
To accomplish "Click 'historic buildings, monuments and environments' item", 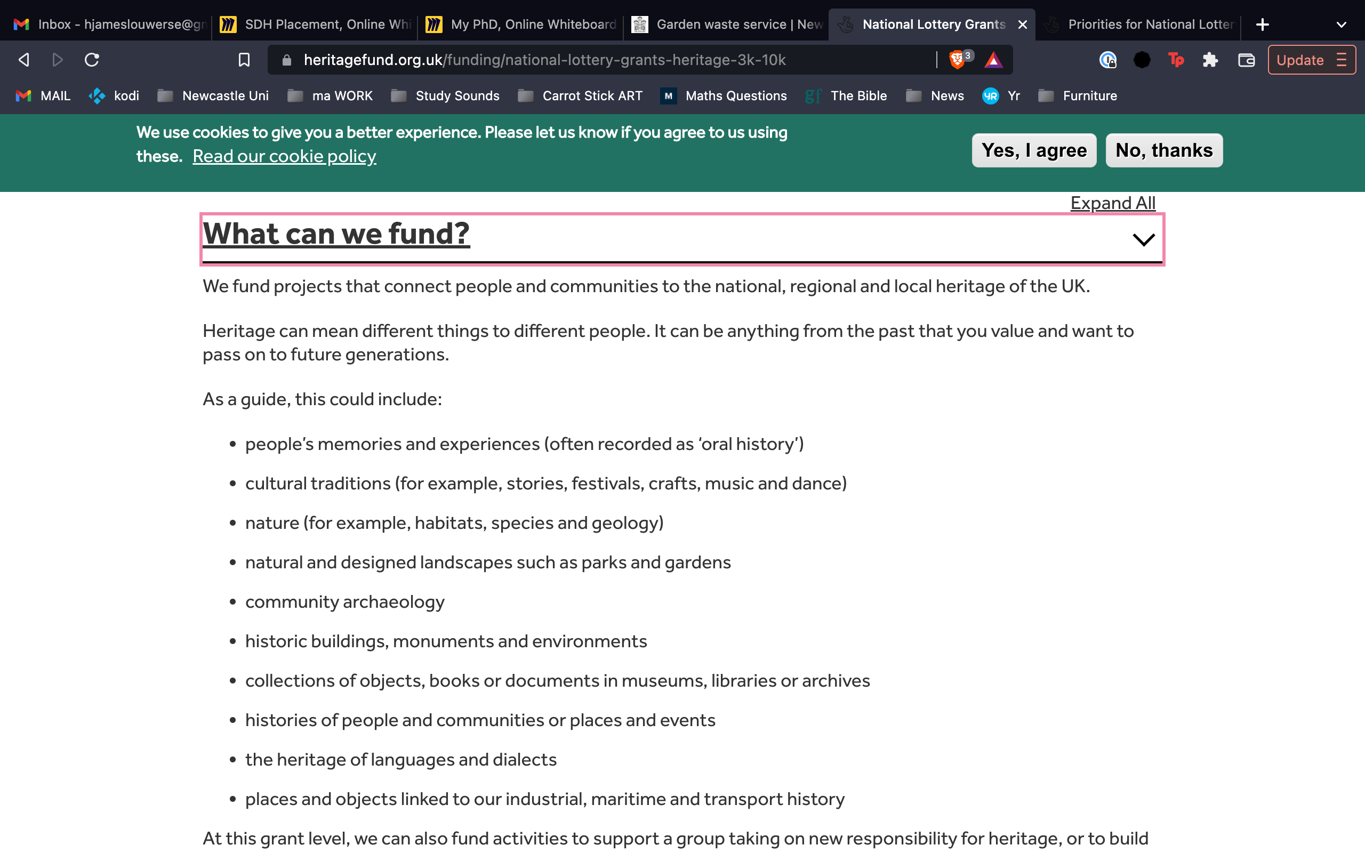I will coord(446,641).
